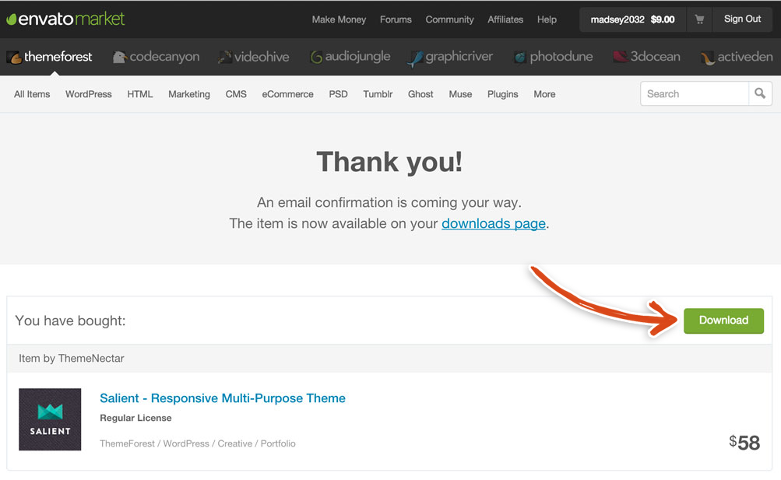Click the green Download button
781x480 pixels.
(723, 321)
